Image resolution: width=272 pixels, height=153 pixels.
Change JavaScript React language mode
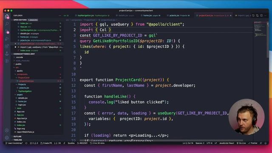(x=227, y=143)
